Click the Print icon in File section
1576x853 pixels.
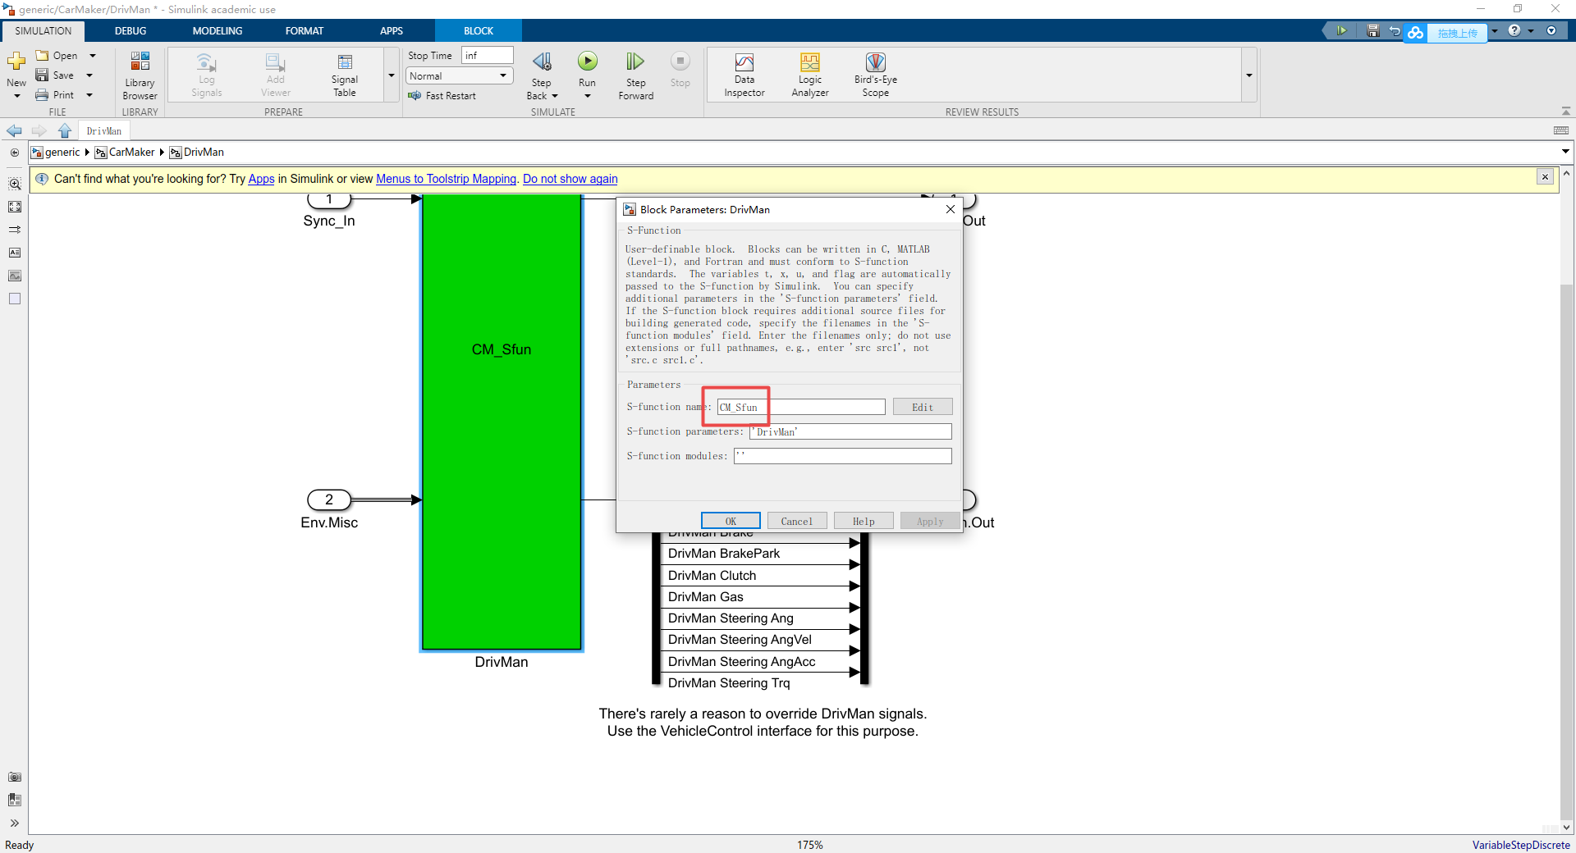(x=42, y=95)
